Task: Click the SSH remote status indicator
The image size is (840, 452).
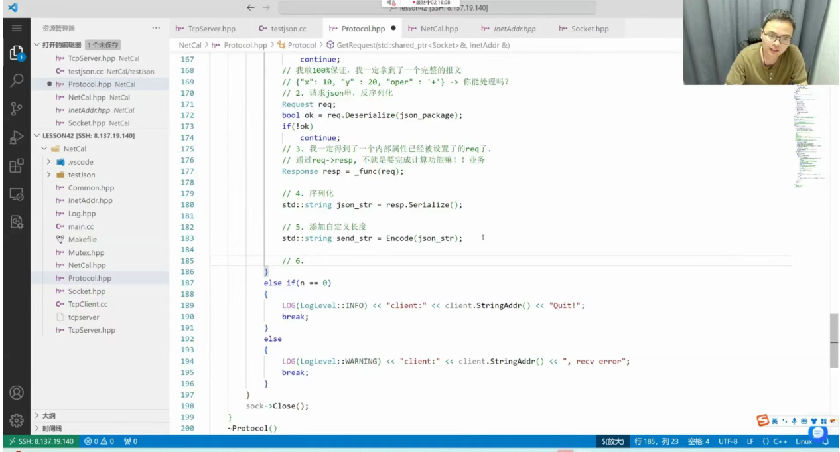Action: [40, 441]
